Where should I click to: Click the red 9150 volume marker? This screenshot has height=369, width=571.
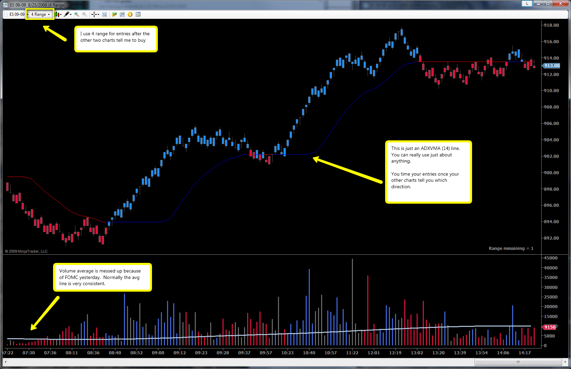point(550,327)
